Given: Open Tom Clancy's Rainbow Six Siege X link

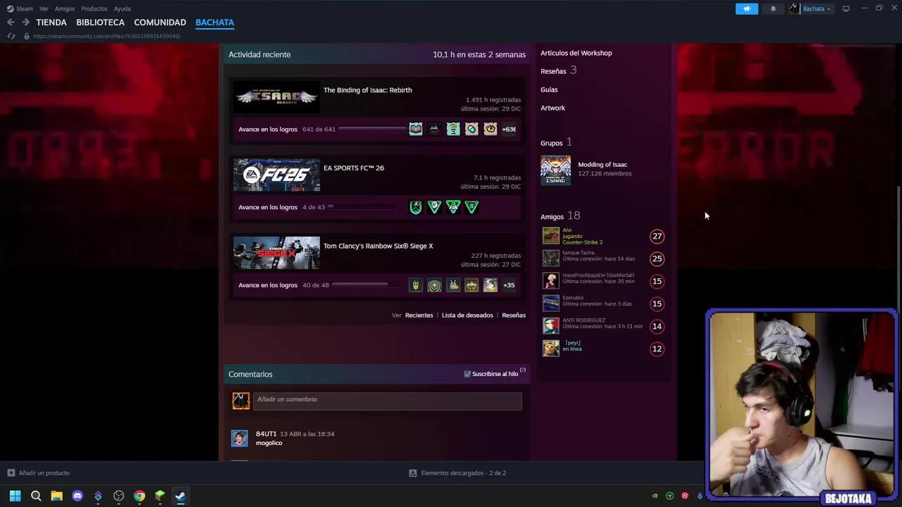Looking at the screenshot, I should (378, 246).
